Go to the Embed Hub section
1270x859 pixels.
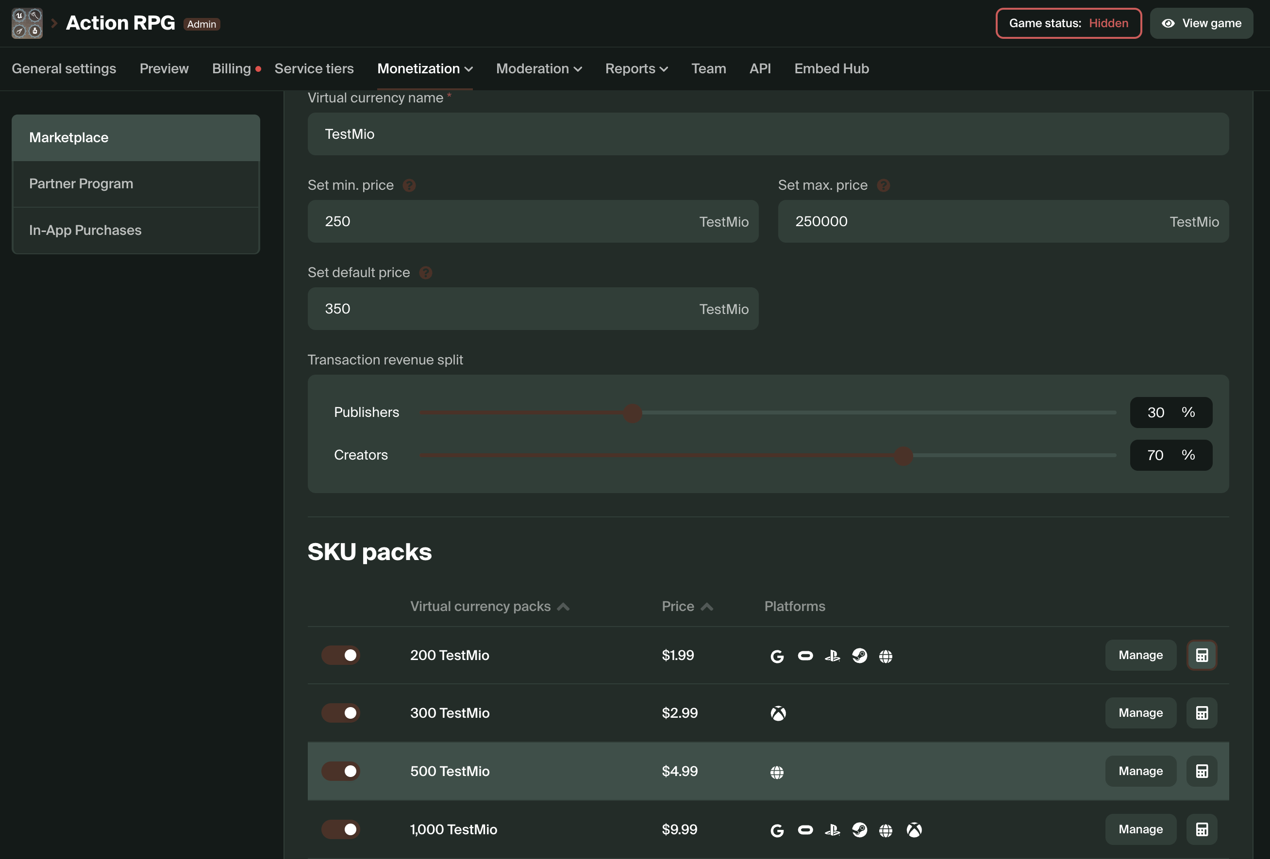tap(831, 69)
